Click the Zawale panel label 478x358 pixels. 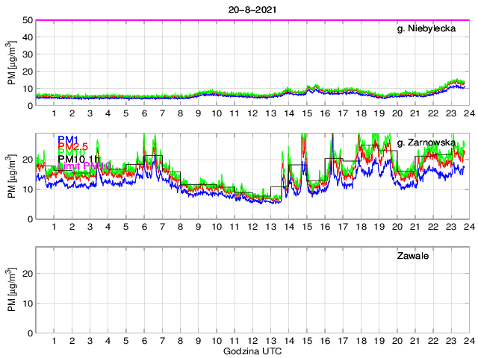click(x=412, y=256)
